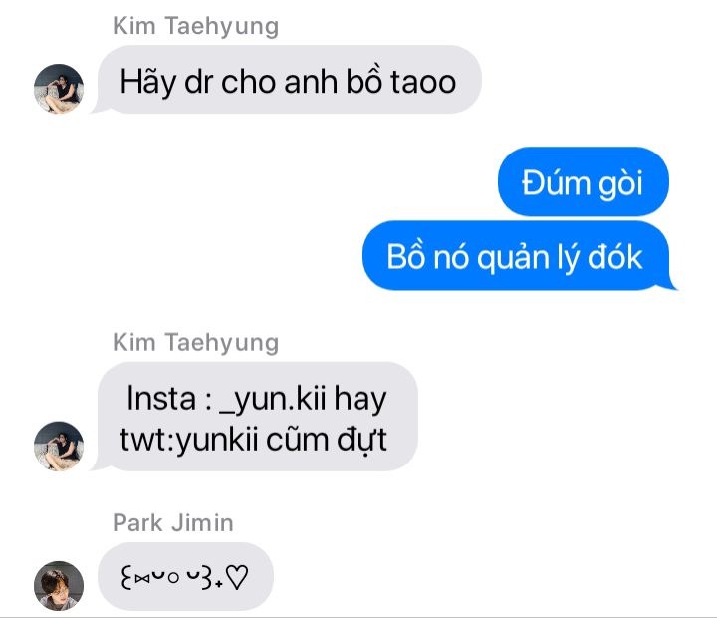Tap Kim Taehyung's avatar next to the Insta message

pos(59,446)
